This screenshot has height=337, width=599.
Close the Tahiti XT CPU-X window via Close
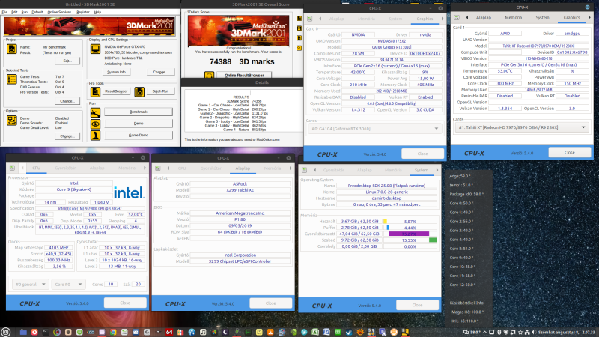click(569, 152)
